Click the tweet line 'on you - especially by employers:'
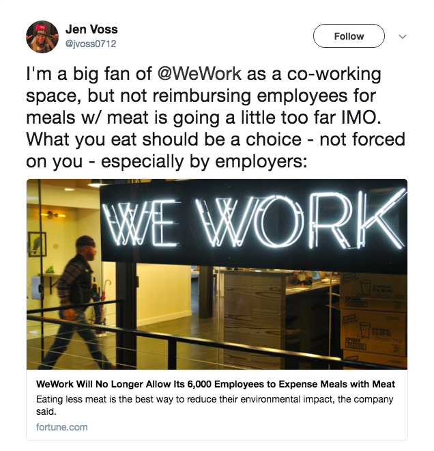Image resolution: width=434 pixels, height=451 pixels. (167, 162)
